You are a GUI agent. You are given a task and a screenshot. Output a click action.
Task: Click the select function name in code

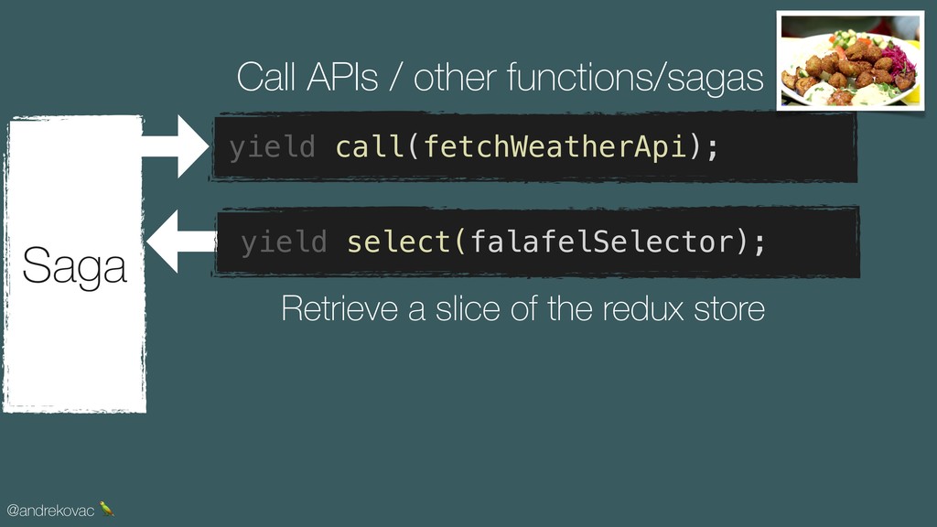399,242
